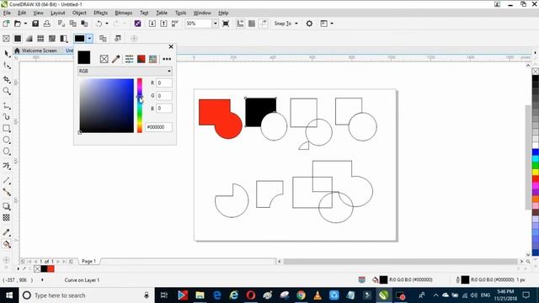Click the red swatch in the document palette
Viewport: 539px width, 303px height.
(x=51, y=268)
